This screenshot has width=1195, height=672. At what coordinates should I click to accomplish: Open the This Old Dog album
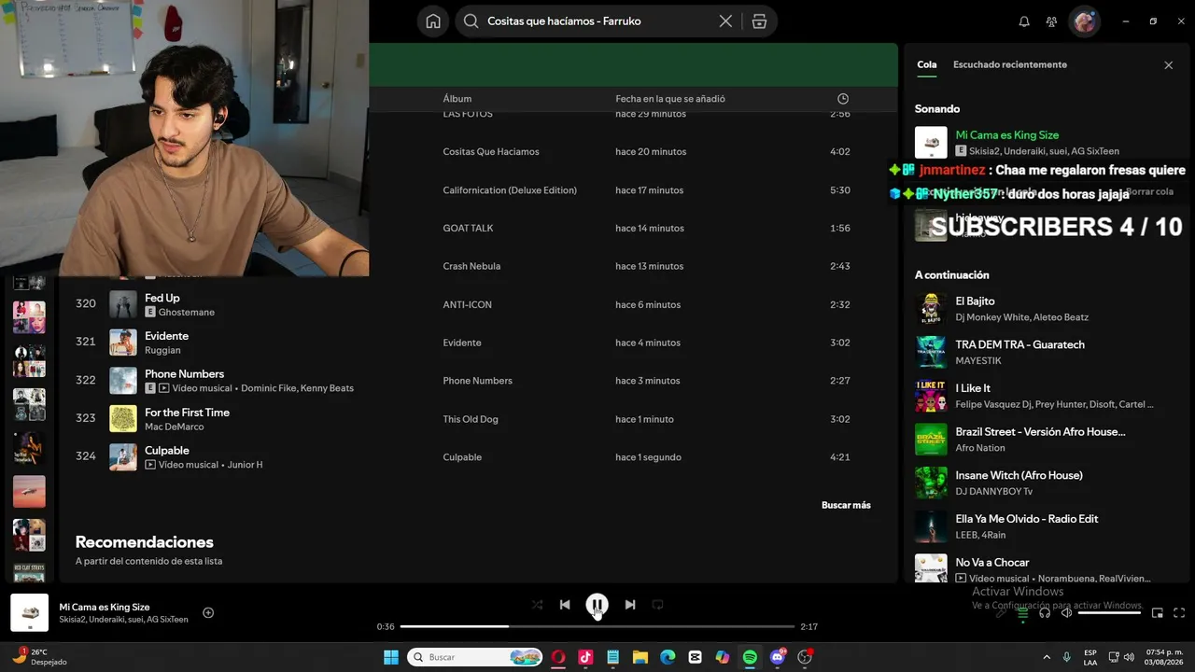coord(471,419)
